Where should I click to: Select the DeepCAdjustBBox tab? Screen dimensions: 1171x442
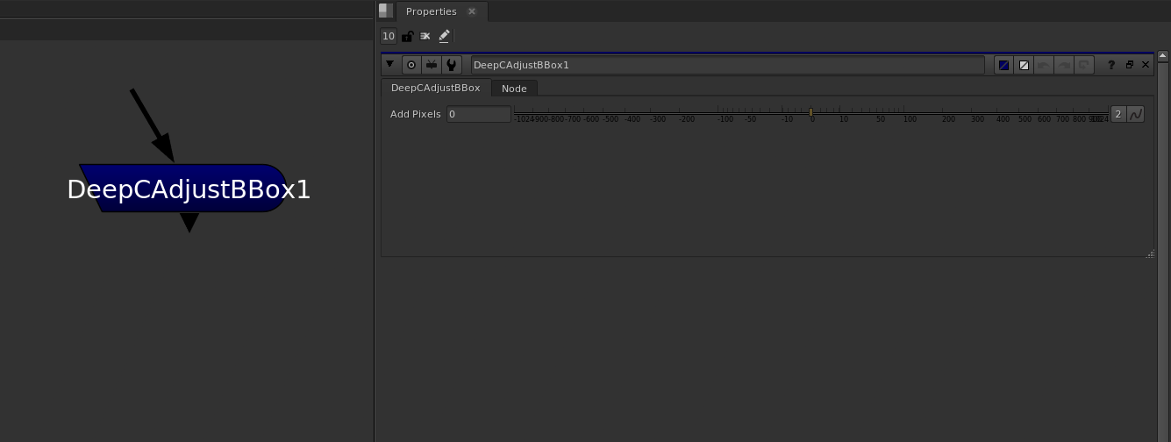tap(435, 88)
